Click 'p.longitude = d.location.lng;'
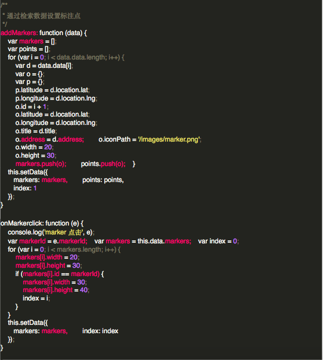The height and width of the screenshot is (360, 323). pyautogui.click(x=57, y=99)
